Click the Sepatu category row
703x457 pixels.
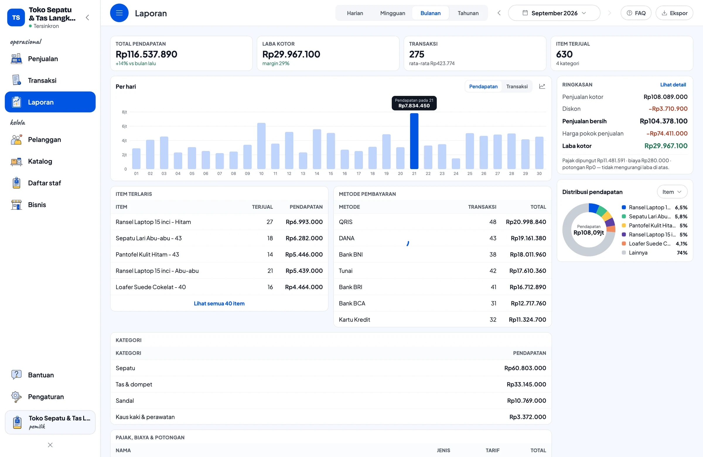[x=330, y=368]
